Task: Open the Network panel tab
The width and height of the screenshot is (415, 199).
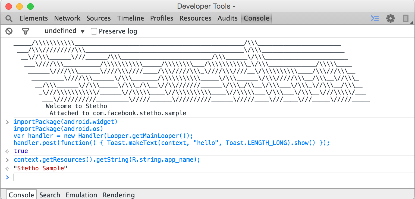Action: pos(67,18)
